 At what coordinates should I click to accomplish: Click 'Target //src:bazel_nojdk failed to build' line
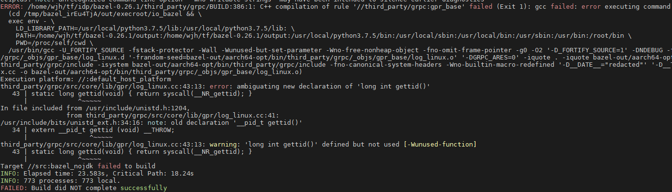coord(78,166)
